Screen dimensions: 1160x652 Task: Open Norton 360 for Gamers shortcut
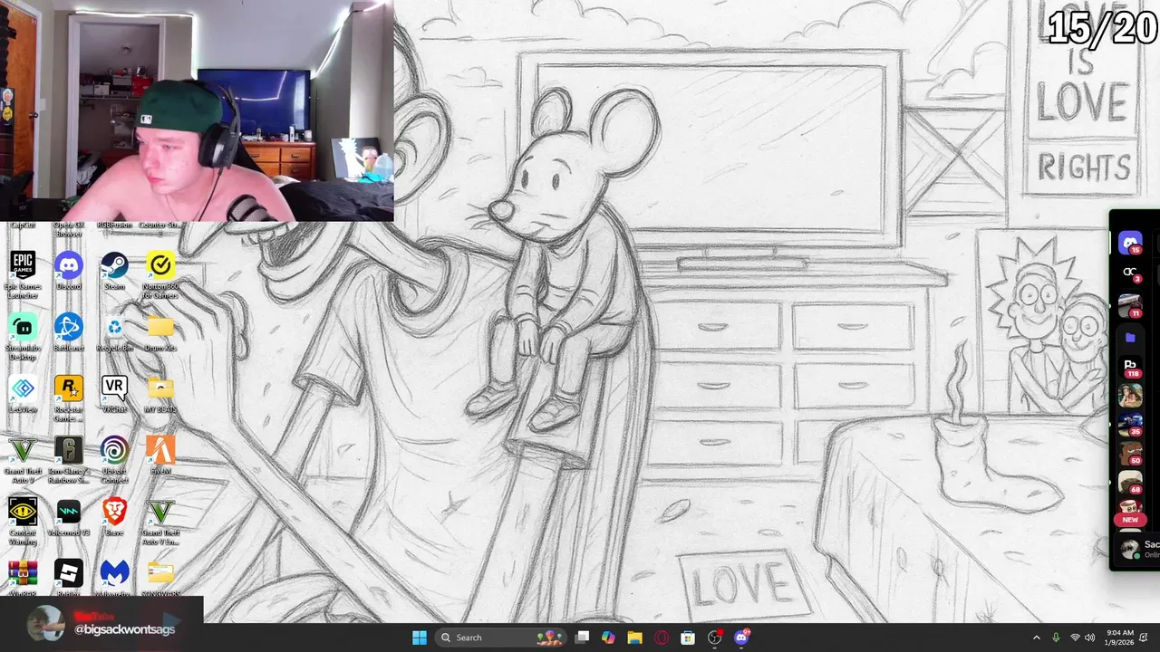[x=160, y=273]
